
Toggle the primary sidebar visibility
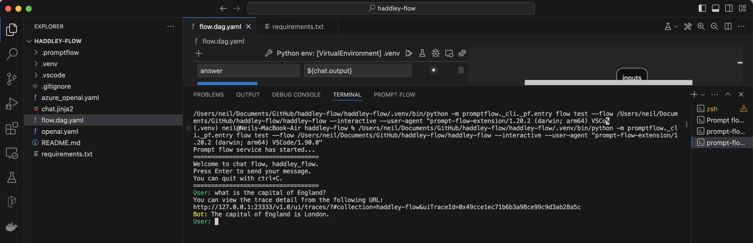pos(702,8)
